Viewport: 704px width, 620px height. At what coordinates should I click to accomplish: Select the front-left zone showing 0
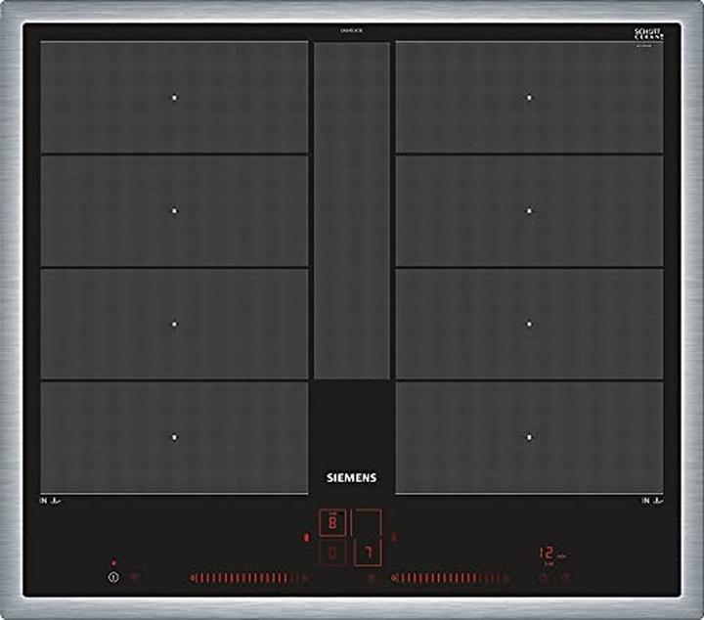point(333,554)
